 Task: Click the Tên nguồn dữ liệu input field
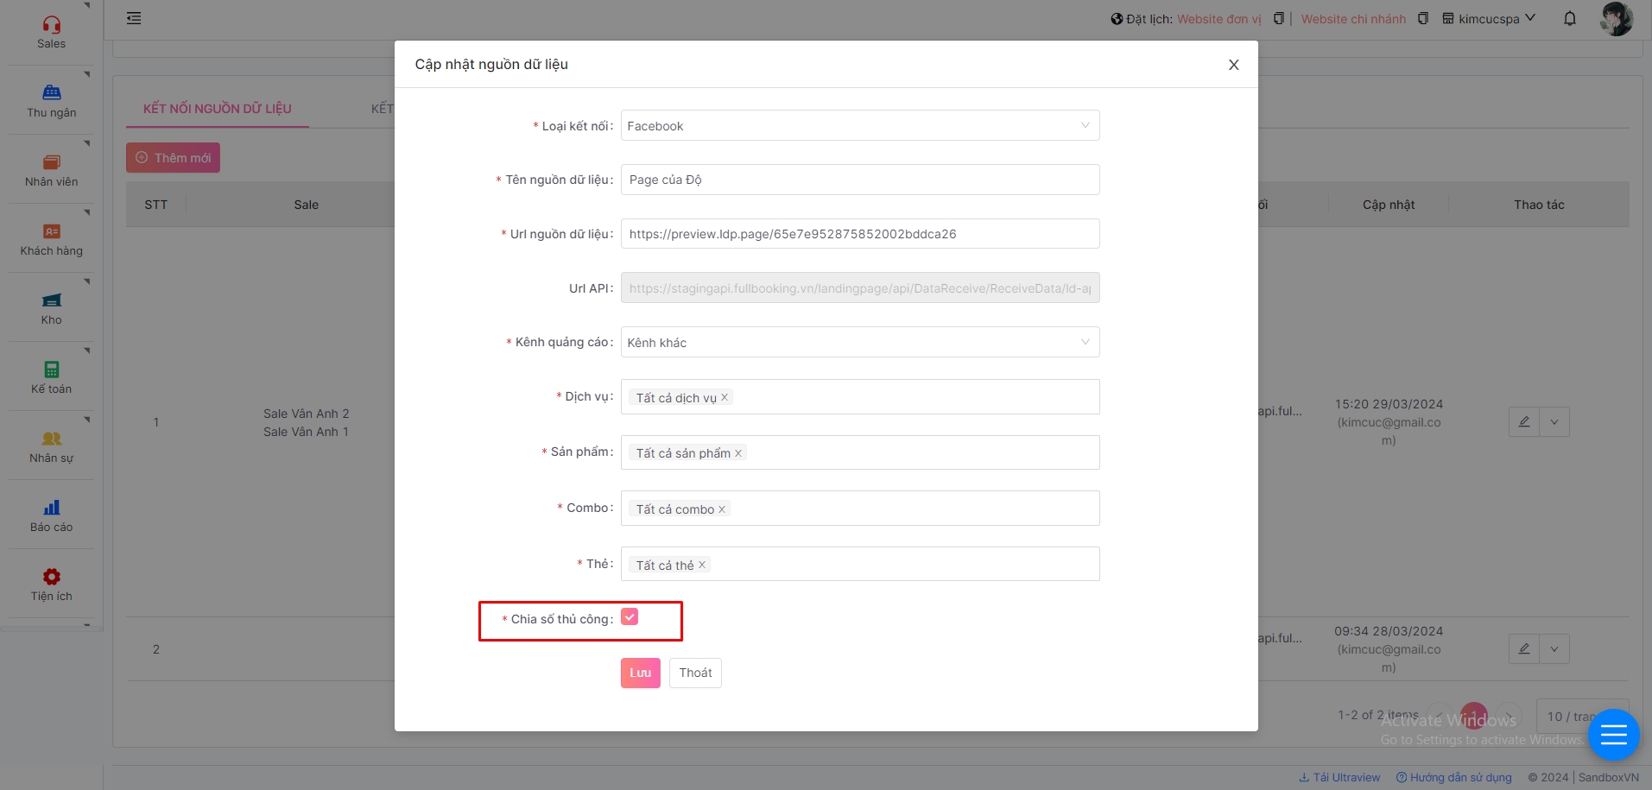tap(859, 180)
